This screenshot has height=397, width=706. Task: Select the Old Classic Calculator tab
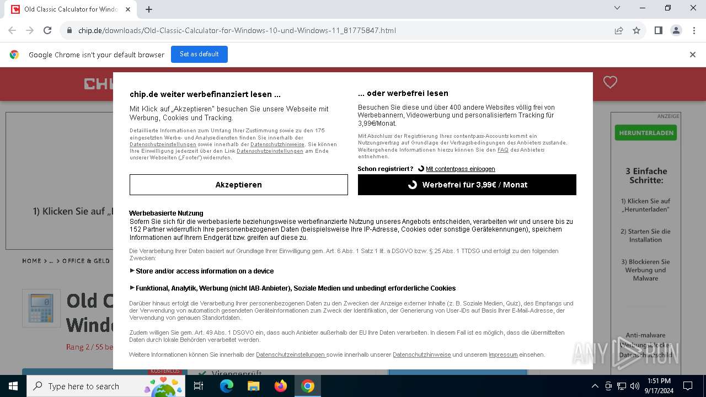click(71, 9)
